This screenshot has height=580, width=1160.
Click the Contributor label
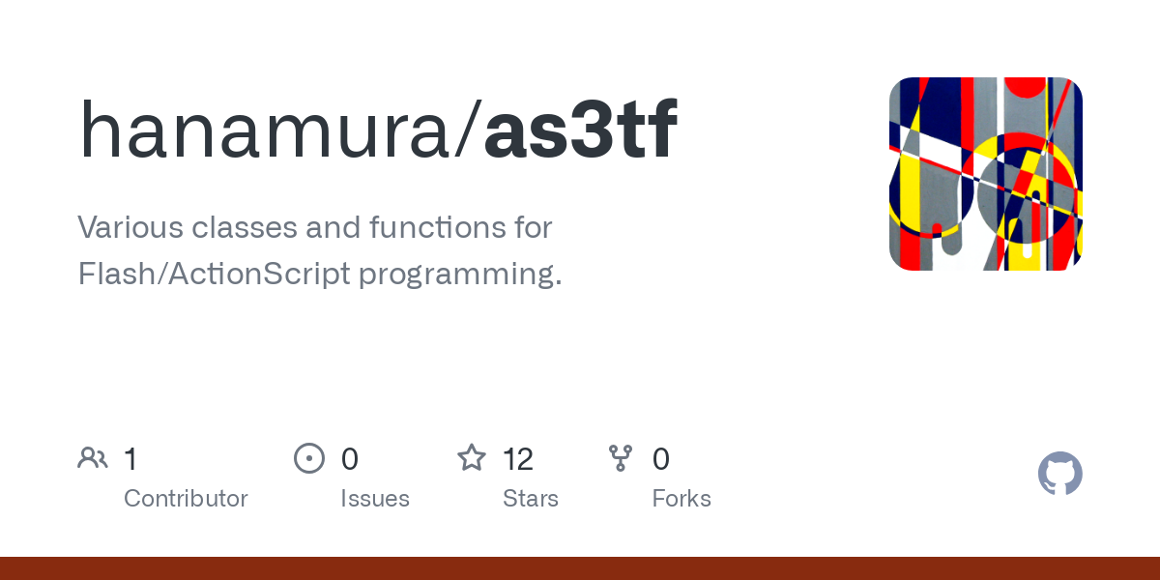point(186,499)
